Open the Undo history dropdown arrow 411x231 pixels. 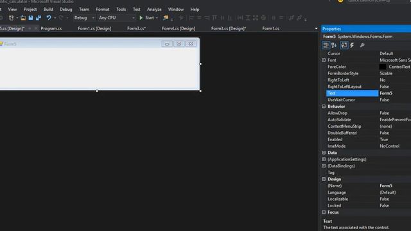point(55,18)
